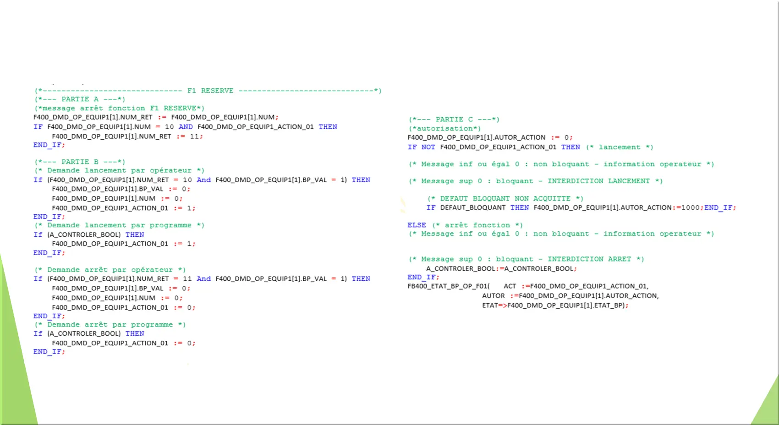Select the If line with 'NUM_RET = 11 And'
Screen dimensions: 779x425
202,279
